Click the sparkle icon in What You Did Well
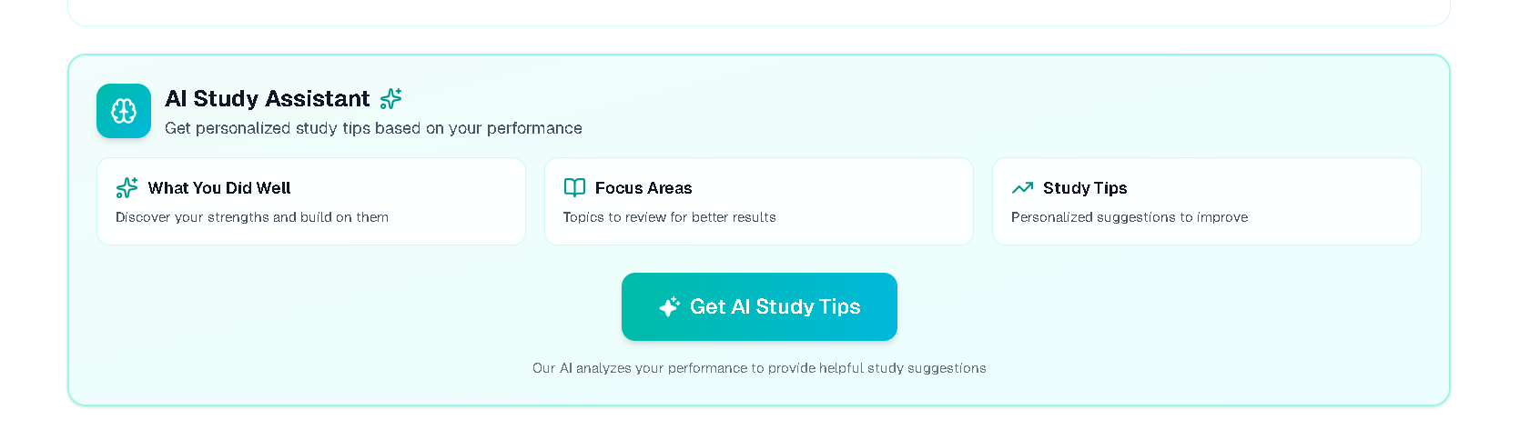Viewport: 1530px width, 430px height. 127,187
